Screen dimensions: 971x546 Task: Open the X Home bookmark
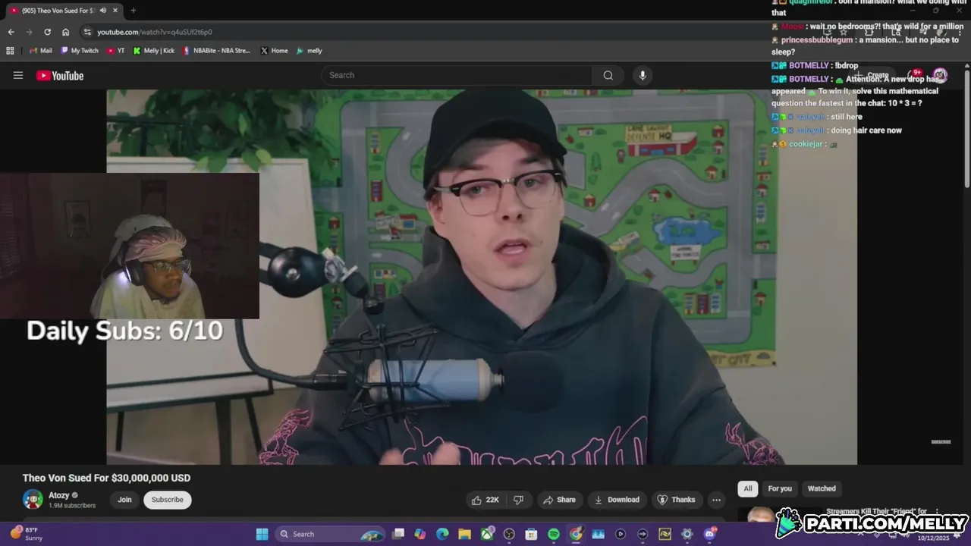click(274, 51)
